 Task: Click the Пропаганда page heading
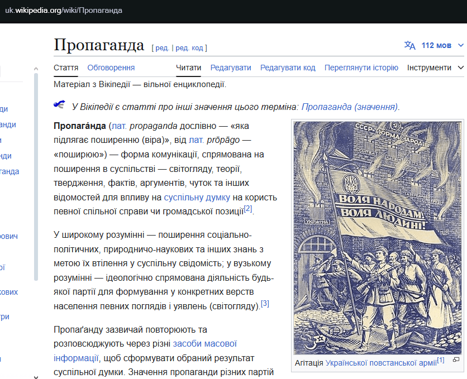point(99,45)
